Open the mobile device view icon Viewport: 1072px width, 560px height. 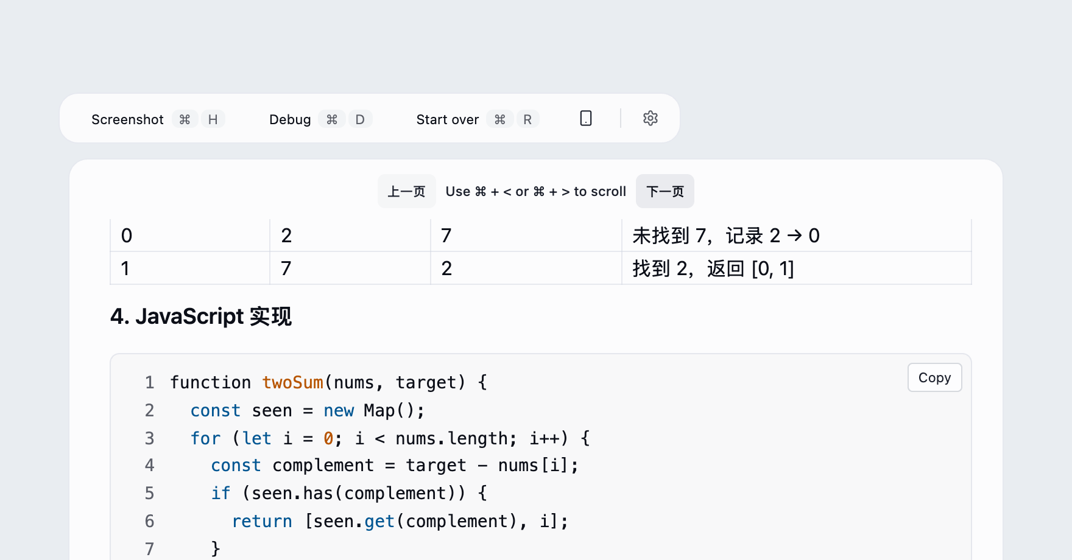586,118
